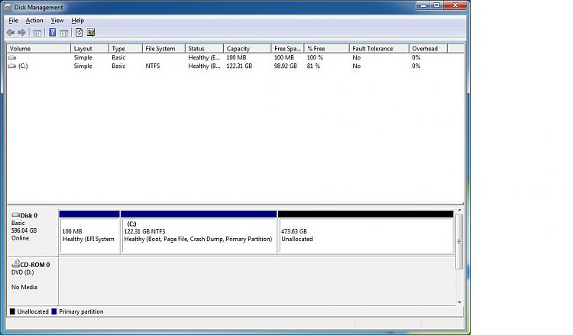Click the Healthy (E... status cell

click(x=204, y=58)
